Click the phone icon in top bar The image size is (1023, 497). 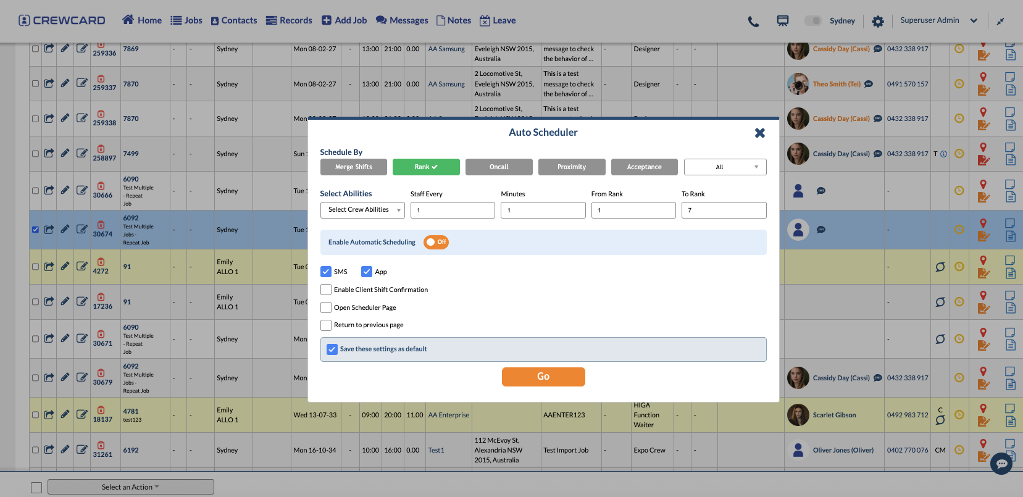pos(753,22)
